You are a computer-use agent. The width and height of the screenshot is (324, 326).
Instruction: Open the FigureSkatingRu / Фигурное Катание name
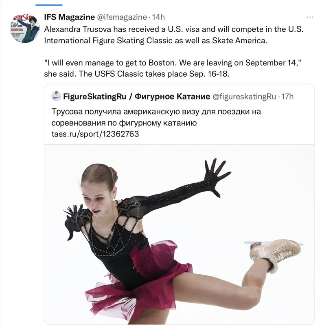[136, 97]
